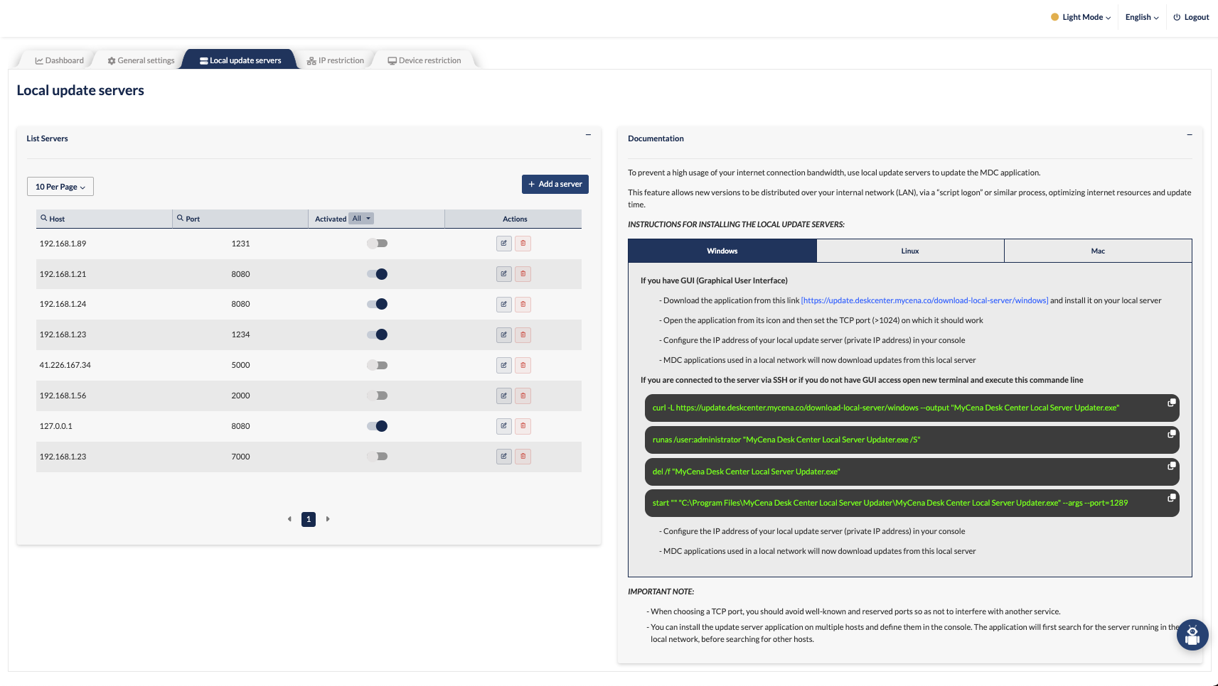
Task: Edit server 192.168.1.23 port 1234
Action: click(504, 335)
